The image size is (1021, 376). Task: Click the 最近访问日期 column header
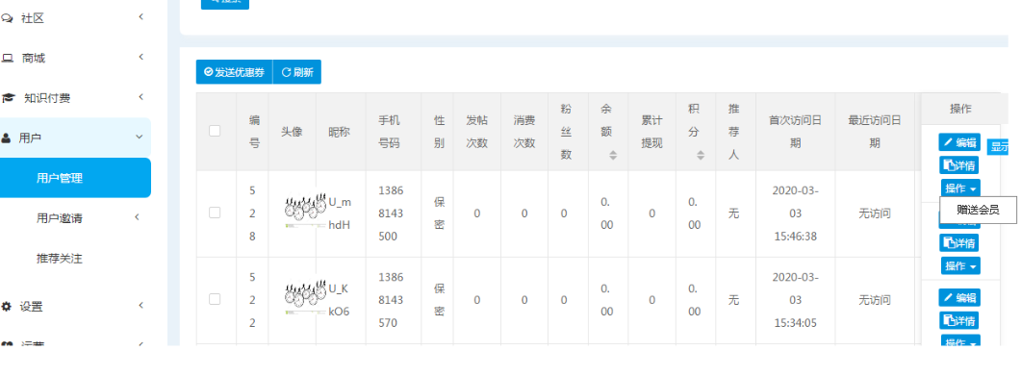pos(875,132)
